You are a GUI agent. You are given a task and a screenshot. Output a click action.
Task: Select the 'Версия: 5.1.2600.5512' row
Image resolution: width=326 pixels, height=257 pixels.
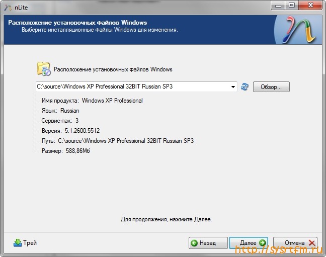pos(71,131)
